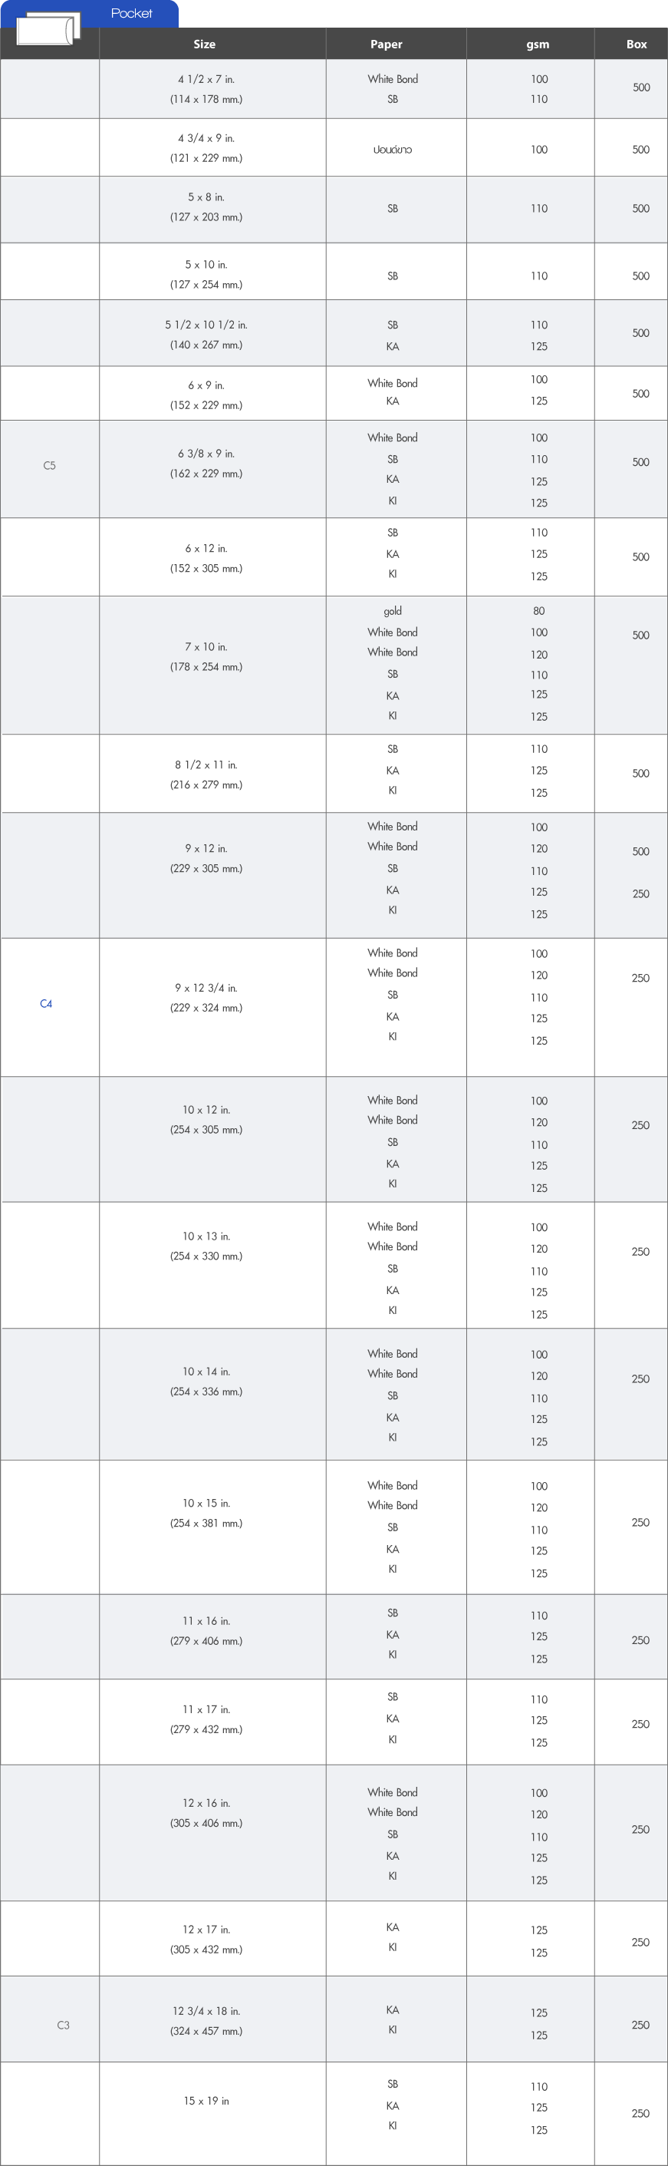Click the gsm column header
The height and width of the screenshot is (2166, 668).
(538, 45)
